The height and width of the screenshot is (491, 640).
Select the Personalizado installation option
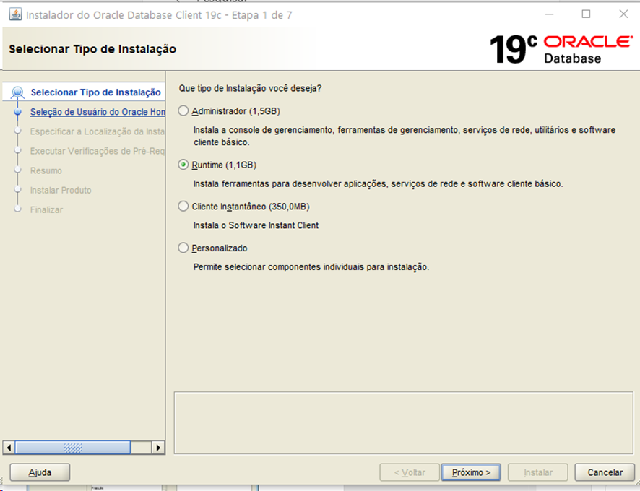(x=183, y=248)
